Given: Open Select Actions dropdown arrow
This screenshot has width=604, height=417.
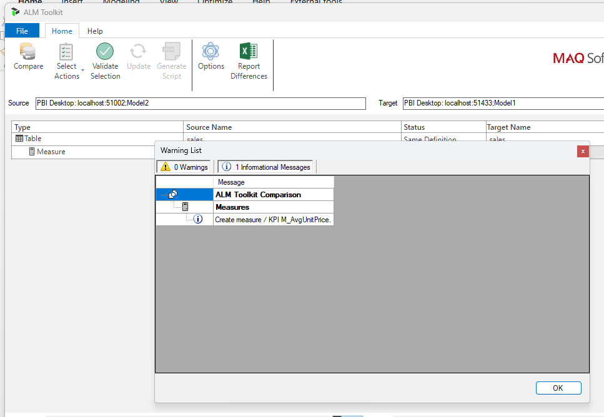Looking at the screenshot, I should [83, 69].
